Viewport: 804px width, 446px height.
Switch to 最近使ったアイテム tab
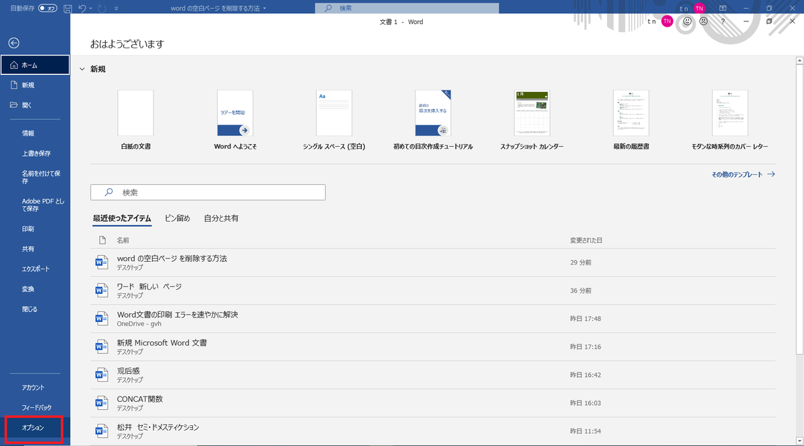pyautogui.click(x=122, y=218)
